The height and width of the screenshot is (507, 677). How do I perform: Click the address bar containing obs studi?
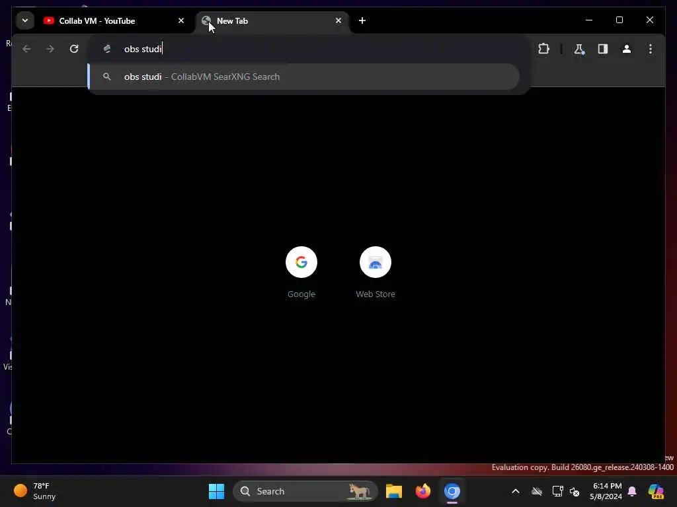click(x=308, y=49)
